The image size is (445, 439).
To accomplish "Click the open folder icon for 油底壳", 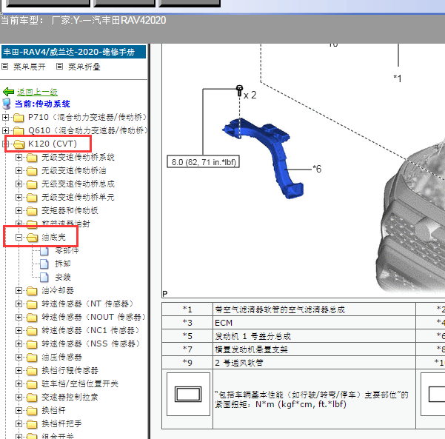I will click(x=33, y=238).
